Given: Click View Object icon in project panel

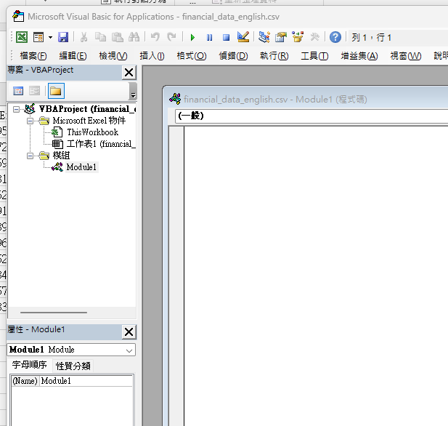Looking at the screenshot, I should pyautogui.click(x=34, y=91).
